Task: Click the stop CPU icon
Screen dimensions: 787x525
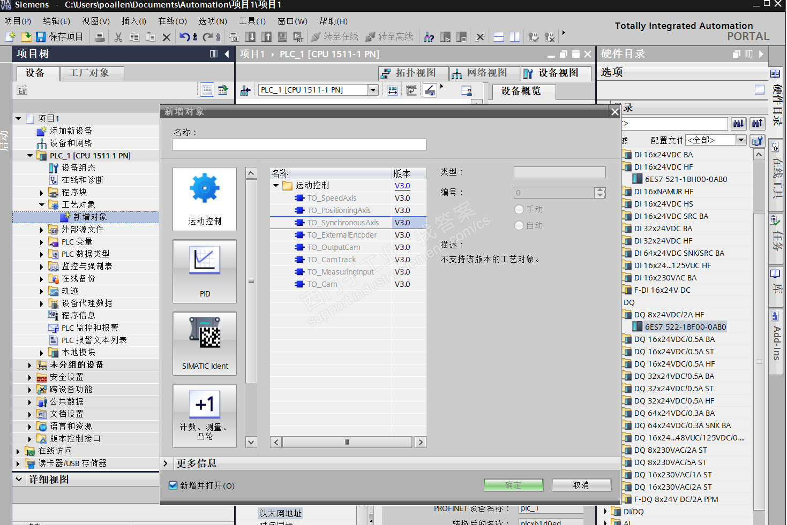Action: [461, 37]
